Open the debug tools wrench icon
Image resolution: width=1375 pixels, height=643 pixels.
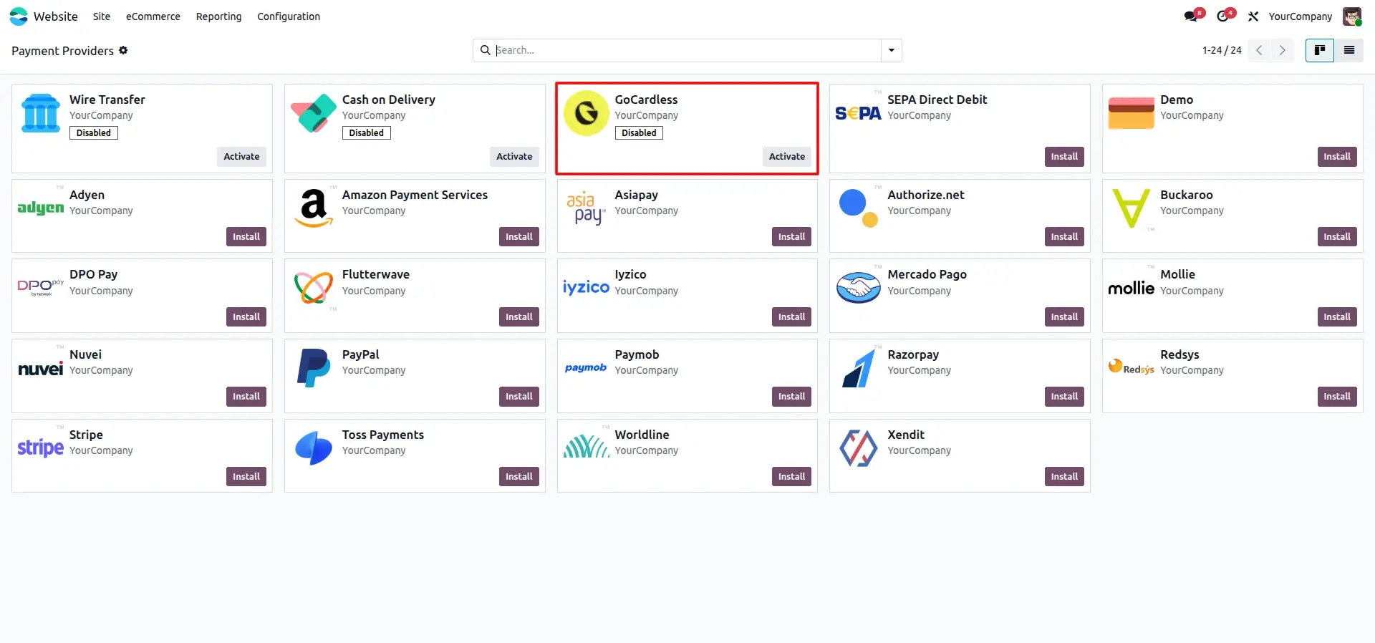coord(1253,16)
